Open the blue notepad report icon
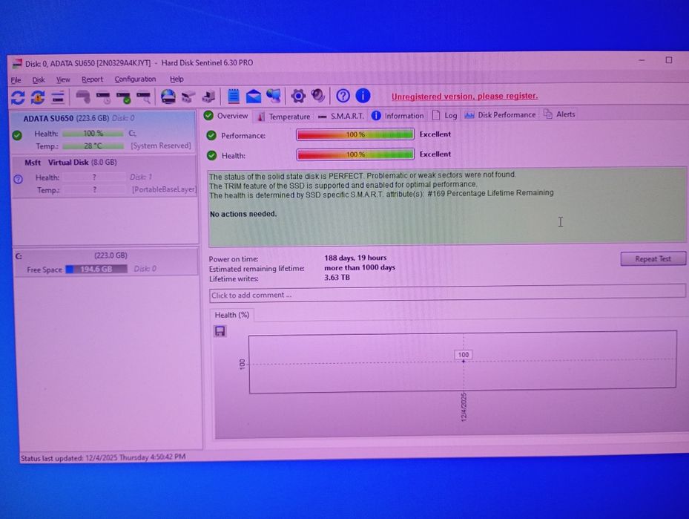 [x=234, y=96]
